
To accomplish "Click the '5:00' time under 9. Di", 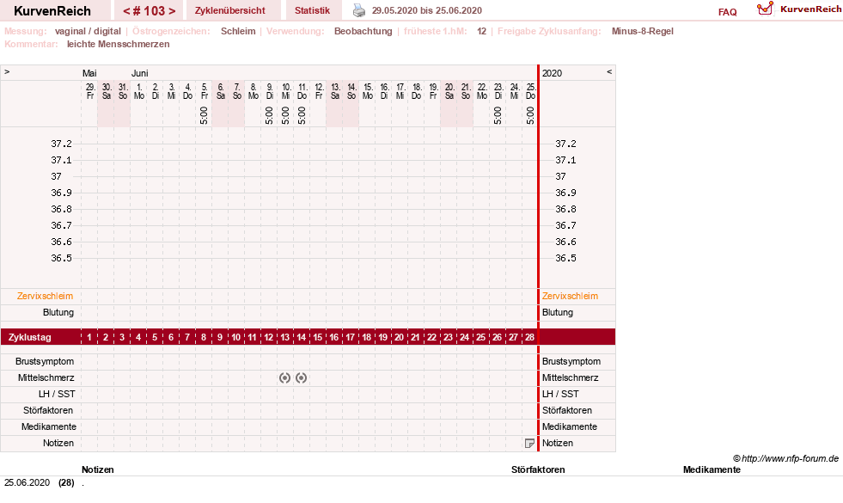I will (x=269, y=116).
